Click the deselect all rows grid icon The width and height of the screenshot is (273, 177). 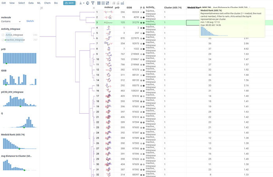point(103,3)
